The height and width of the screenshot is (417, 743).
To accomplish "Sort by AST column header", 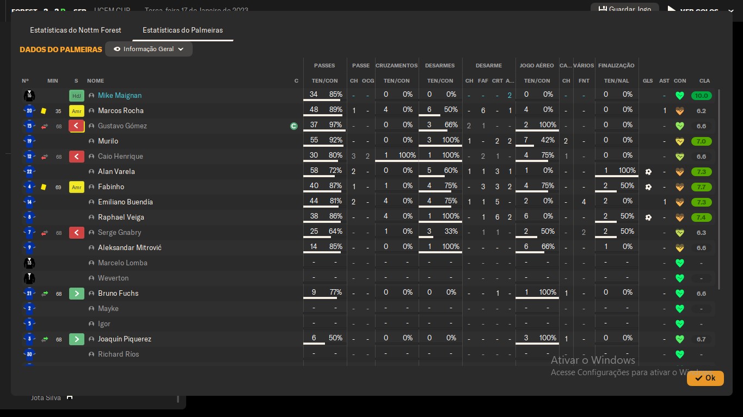I will pyautogui.click(x=665, y=80).
